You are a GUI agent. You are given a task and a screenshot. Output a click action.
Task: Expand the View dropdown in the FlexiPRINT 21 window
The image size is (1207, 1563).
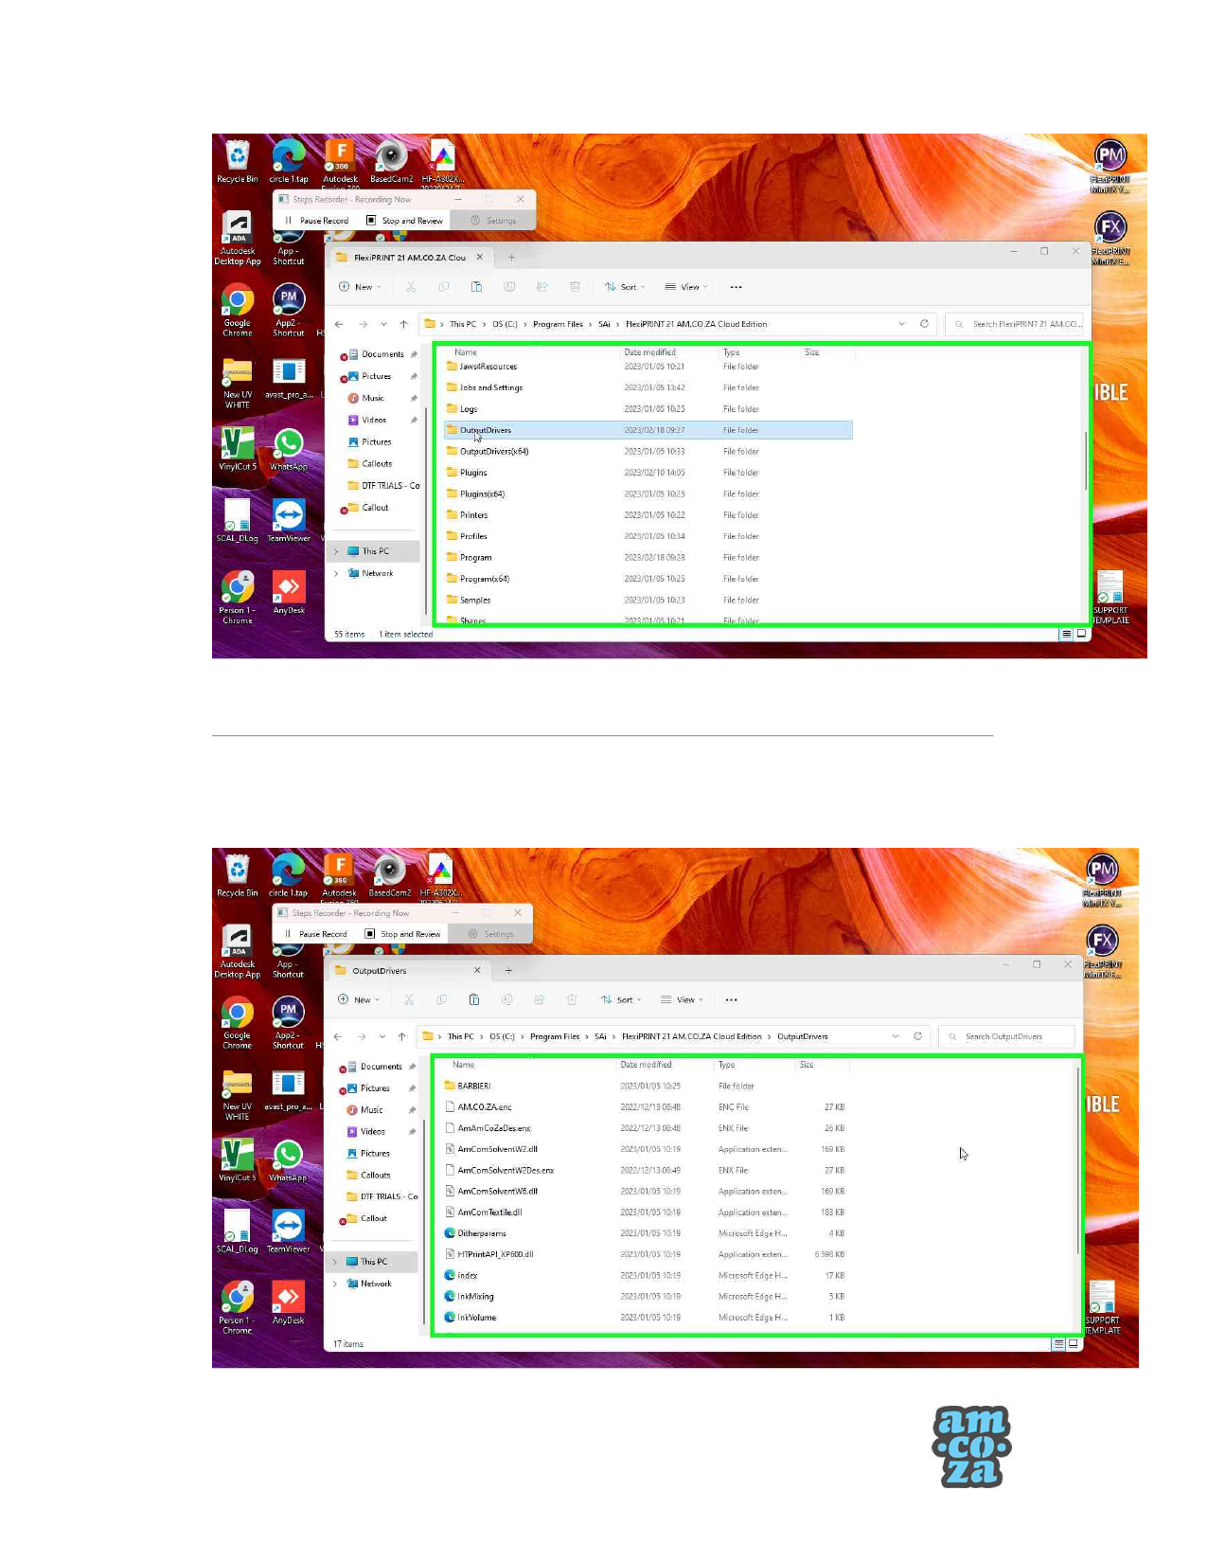(688, 287)
